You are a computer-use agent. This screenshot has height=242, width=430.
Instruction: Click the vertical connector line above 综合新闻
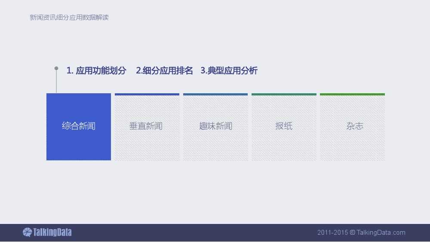tap(56, 82)
